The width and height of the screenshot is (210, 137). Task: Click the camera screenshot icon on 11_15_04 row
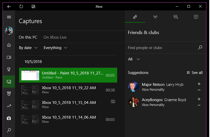click(x=113, y=101)
